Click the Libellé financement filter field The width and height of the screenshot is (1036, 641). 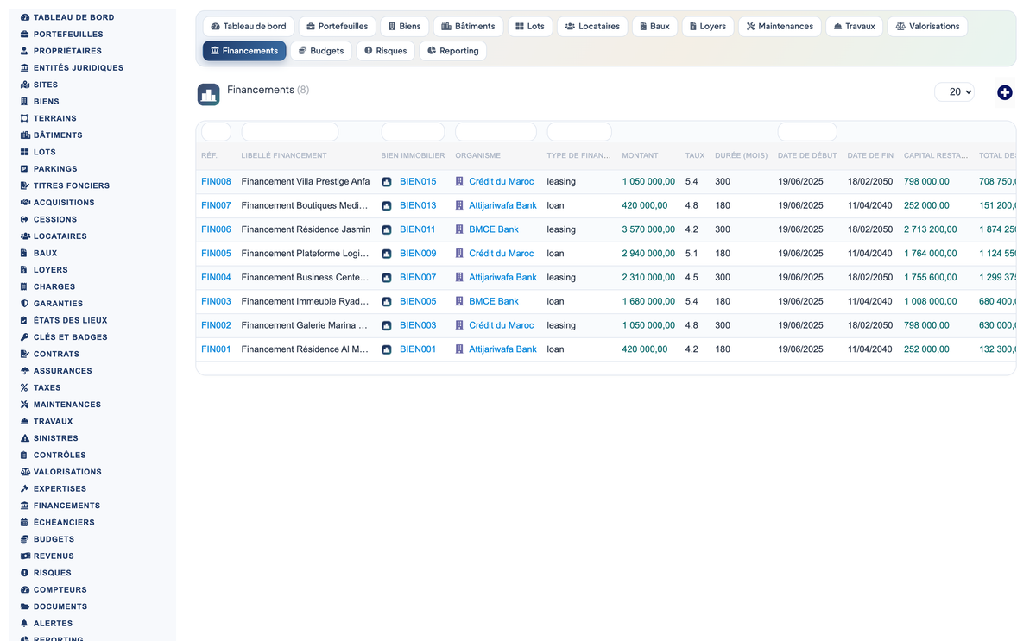289,132
